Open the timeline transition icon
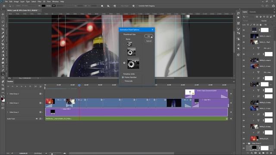This screenshot has height=155, width=276. tap(40, 87)
